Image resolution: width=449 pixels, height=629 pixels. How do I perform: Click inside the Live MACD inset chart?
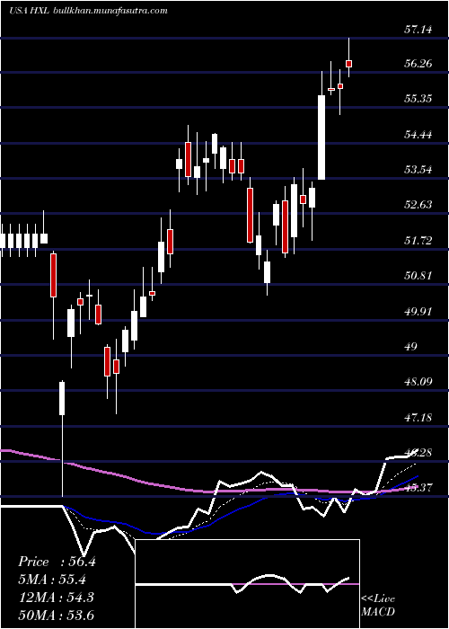coord(247,584)
